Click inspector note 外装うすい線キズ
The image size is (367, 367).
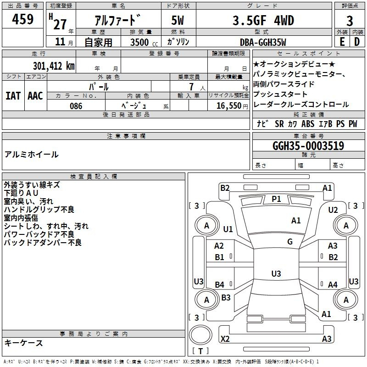(x=32, y=185)
